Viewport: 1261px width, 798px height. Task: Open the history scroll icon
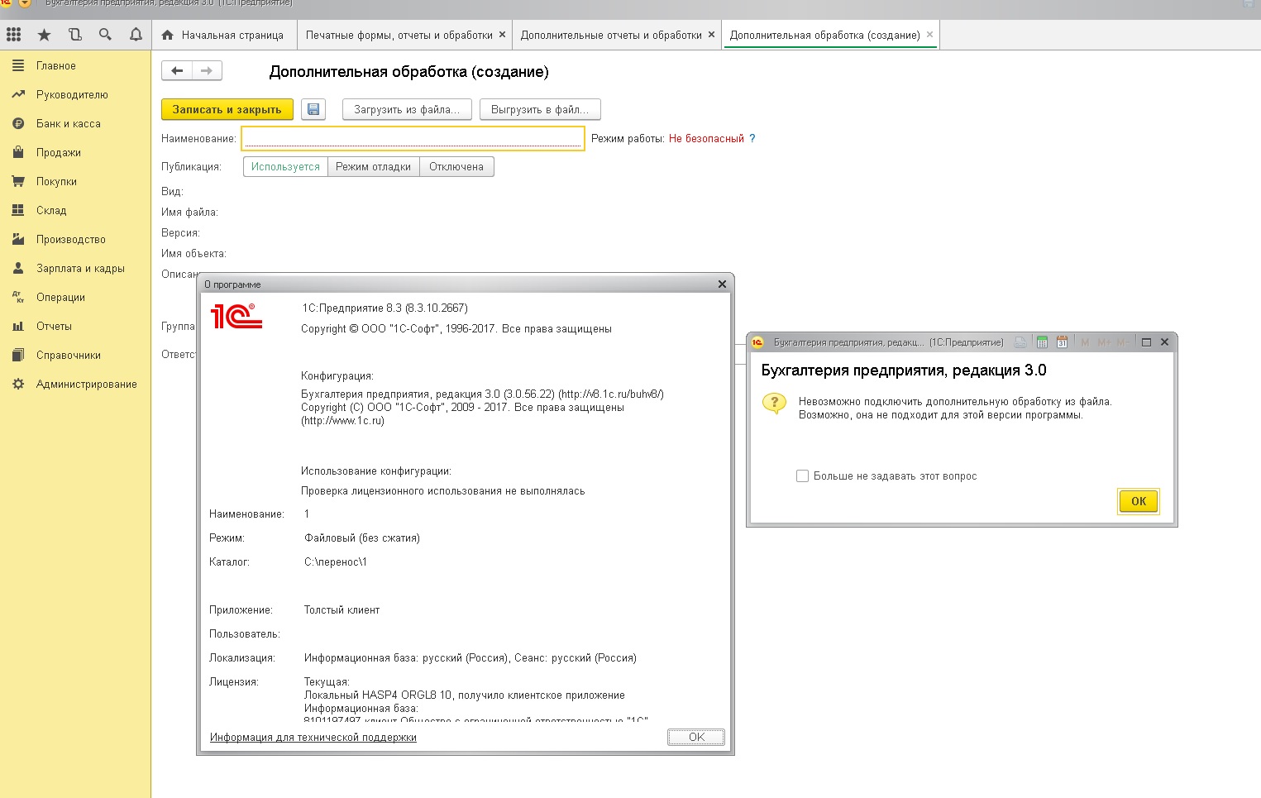click(x=75, y=35)
